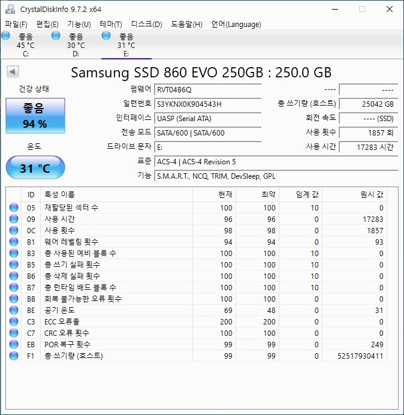Click status orb for C7 CRC 오류 횟수
This screenshot has height=415, width=404.
[14, 333]
